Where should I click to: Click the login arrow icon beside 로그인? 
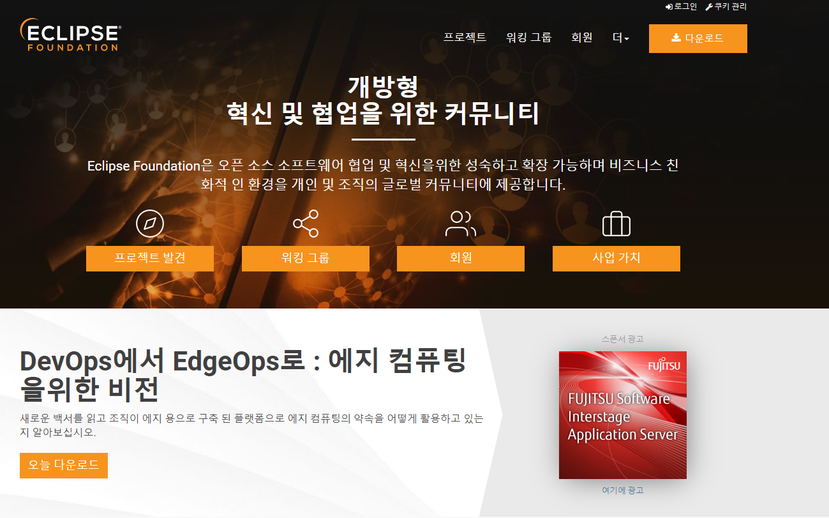[x=669, y=6]
